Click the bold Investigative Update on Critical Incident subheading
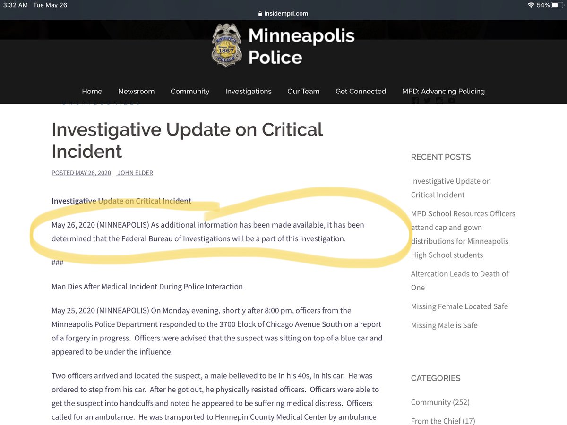Viewport: 567px width, 425px height. tap(121, 201)
